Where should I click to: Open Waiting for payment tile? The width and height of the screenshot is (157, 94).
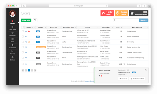139,13
